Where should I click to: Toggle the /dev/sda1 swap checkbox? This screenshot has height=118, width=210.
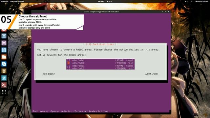click(68, 60)
